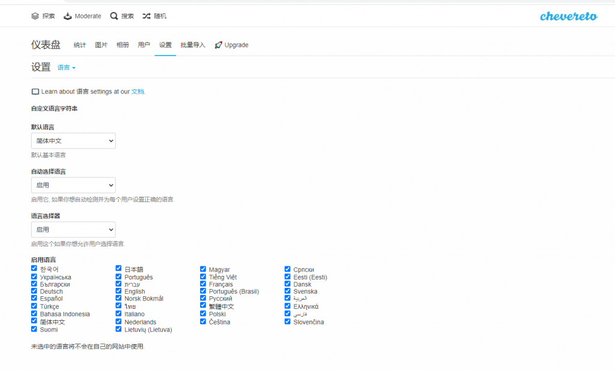Click the Chevereto logo

click(568, 16)
